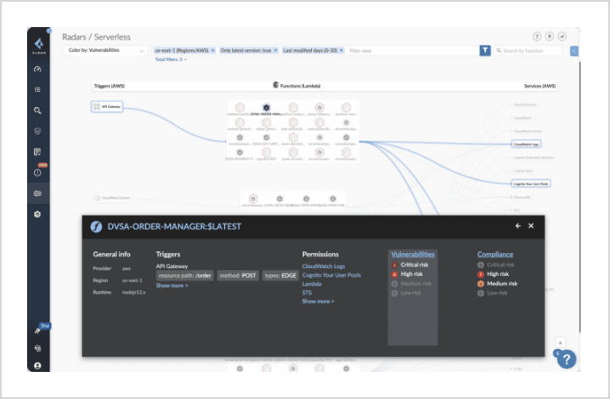This screenshot has width=610, height=399.
Task: Select the highlighted Radars icon in sidebar
Action: tap(37, 194)
